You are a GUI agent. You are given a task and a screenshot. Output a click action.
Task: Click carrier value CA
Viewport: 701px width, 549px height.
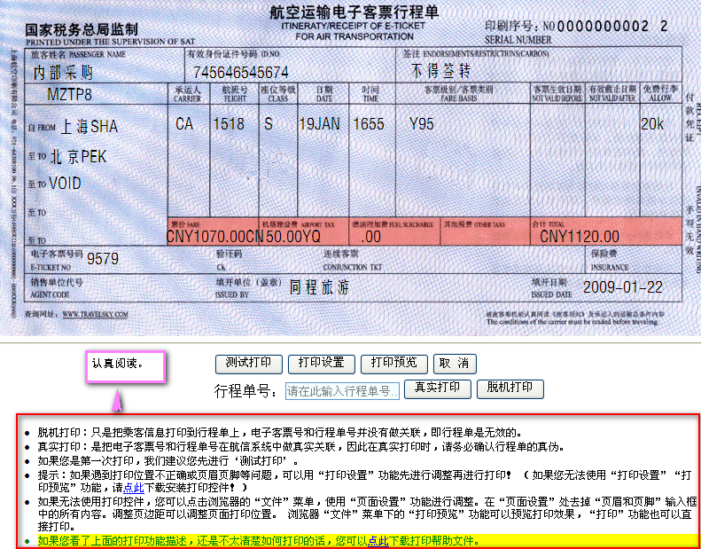(184, 124)
